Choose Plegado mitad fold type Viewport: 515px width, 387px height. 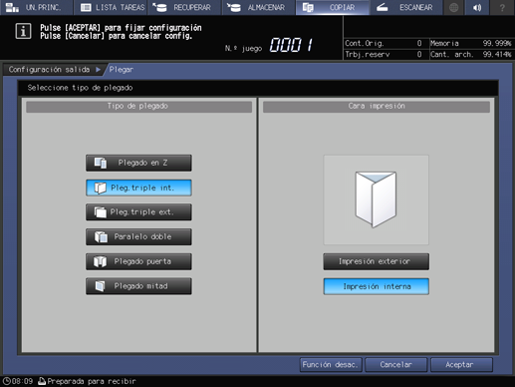pos(138,286)
